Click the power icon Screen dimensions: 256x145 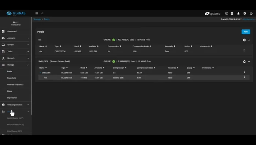coord(251,14)
